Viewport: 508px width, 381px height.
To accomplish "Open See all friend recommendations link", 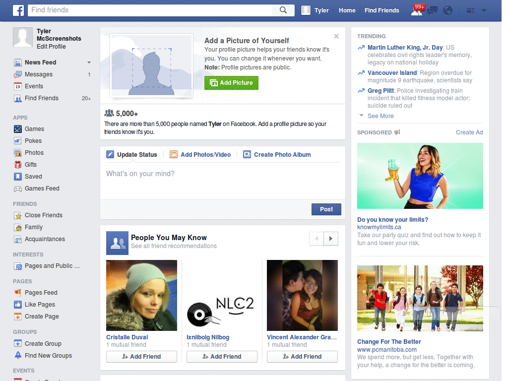I will point(174,246).
